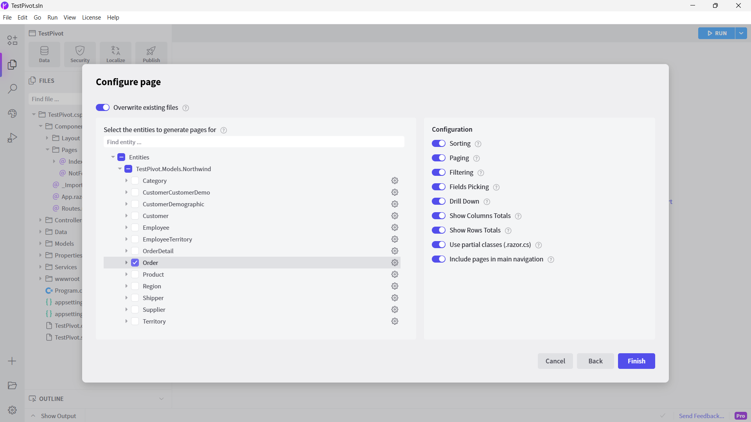751x422 pixels.
Task: Disable the Sorting toggle
Action: pos(438,143)
